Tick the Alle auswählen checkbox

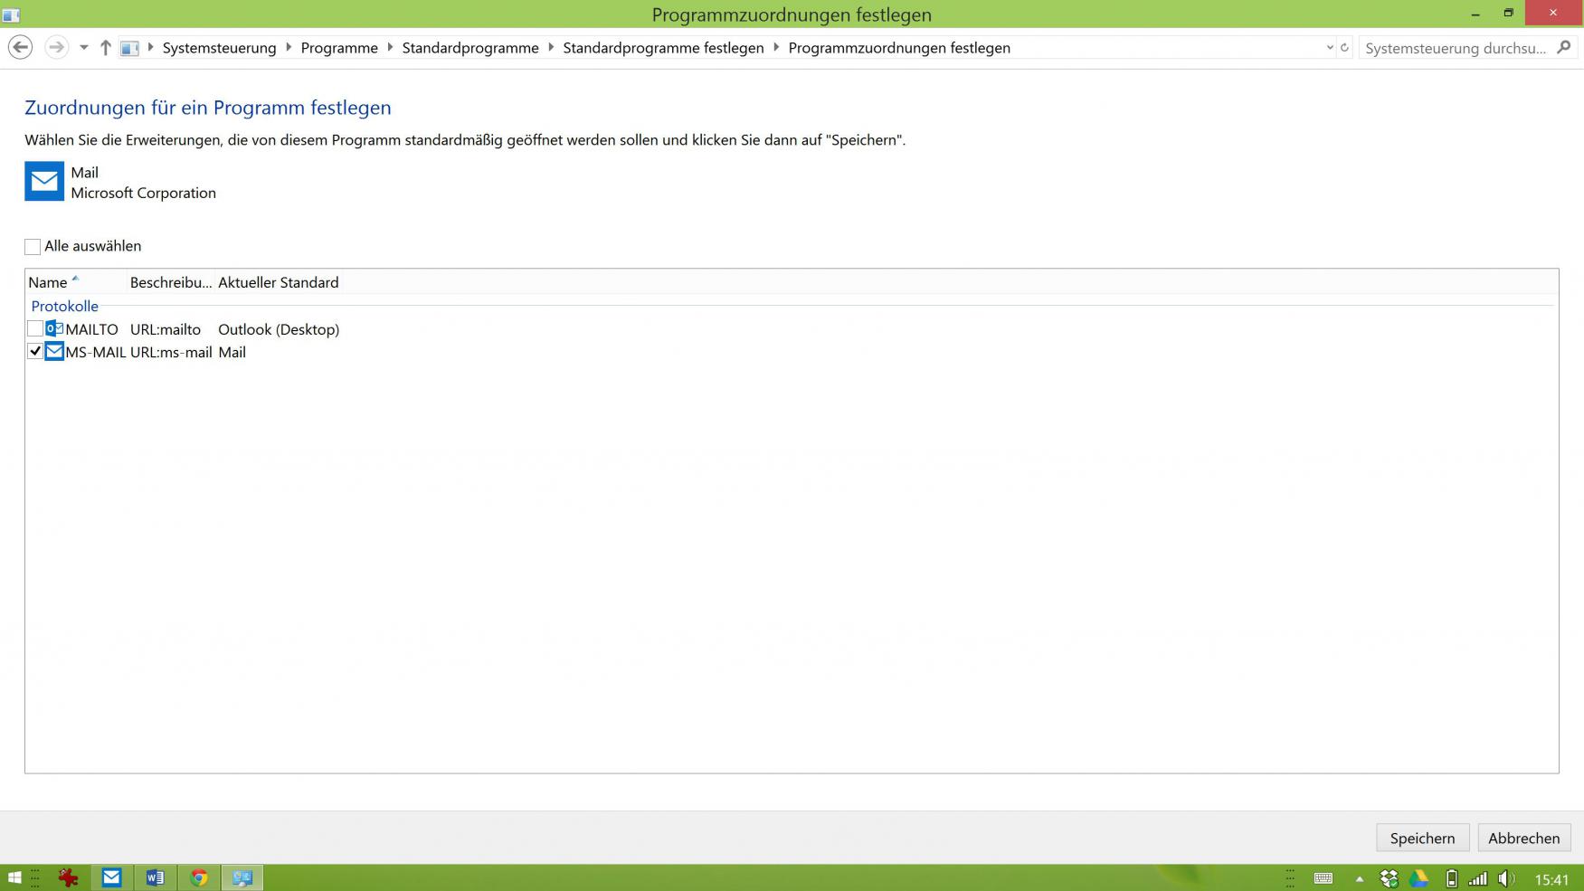[33, 246]
